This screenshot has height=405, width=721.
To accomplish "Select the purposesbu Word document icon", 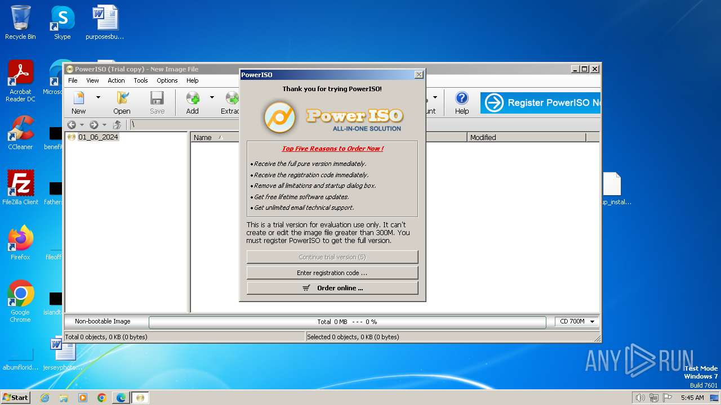I will (x=105, y=22).
